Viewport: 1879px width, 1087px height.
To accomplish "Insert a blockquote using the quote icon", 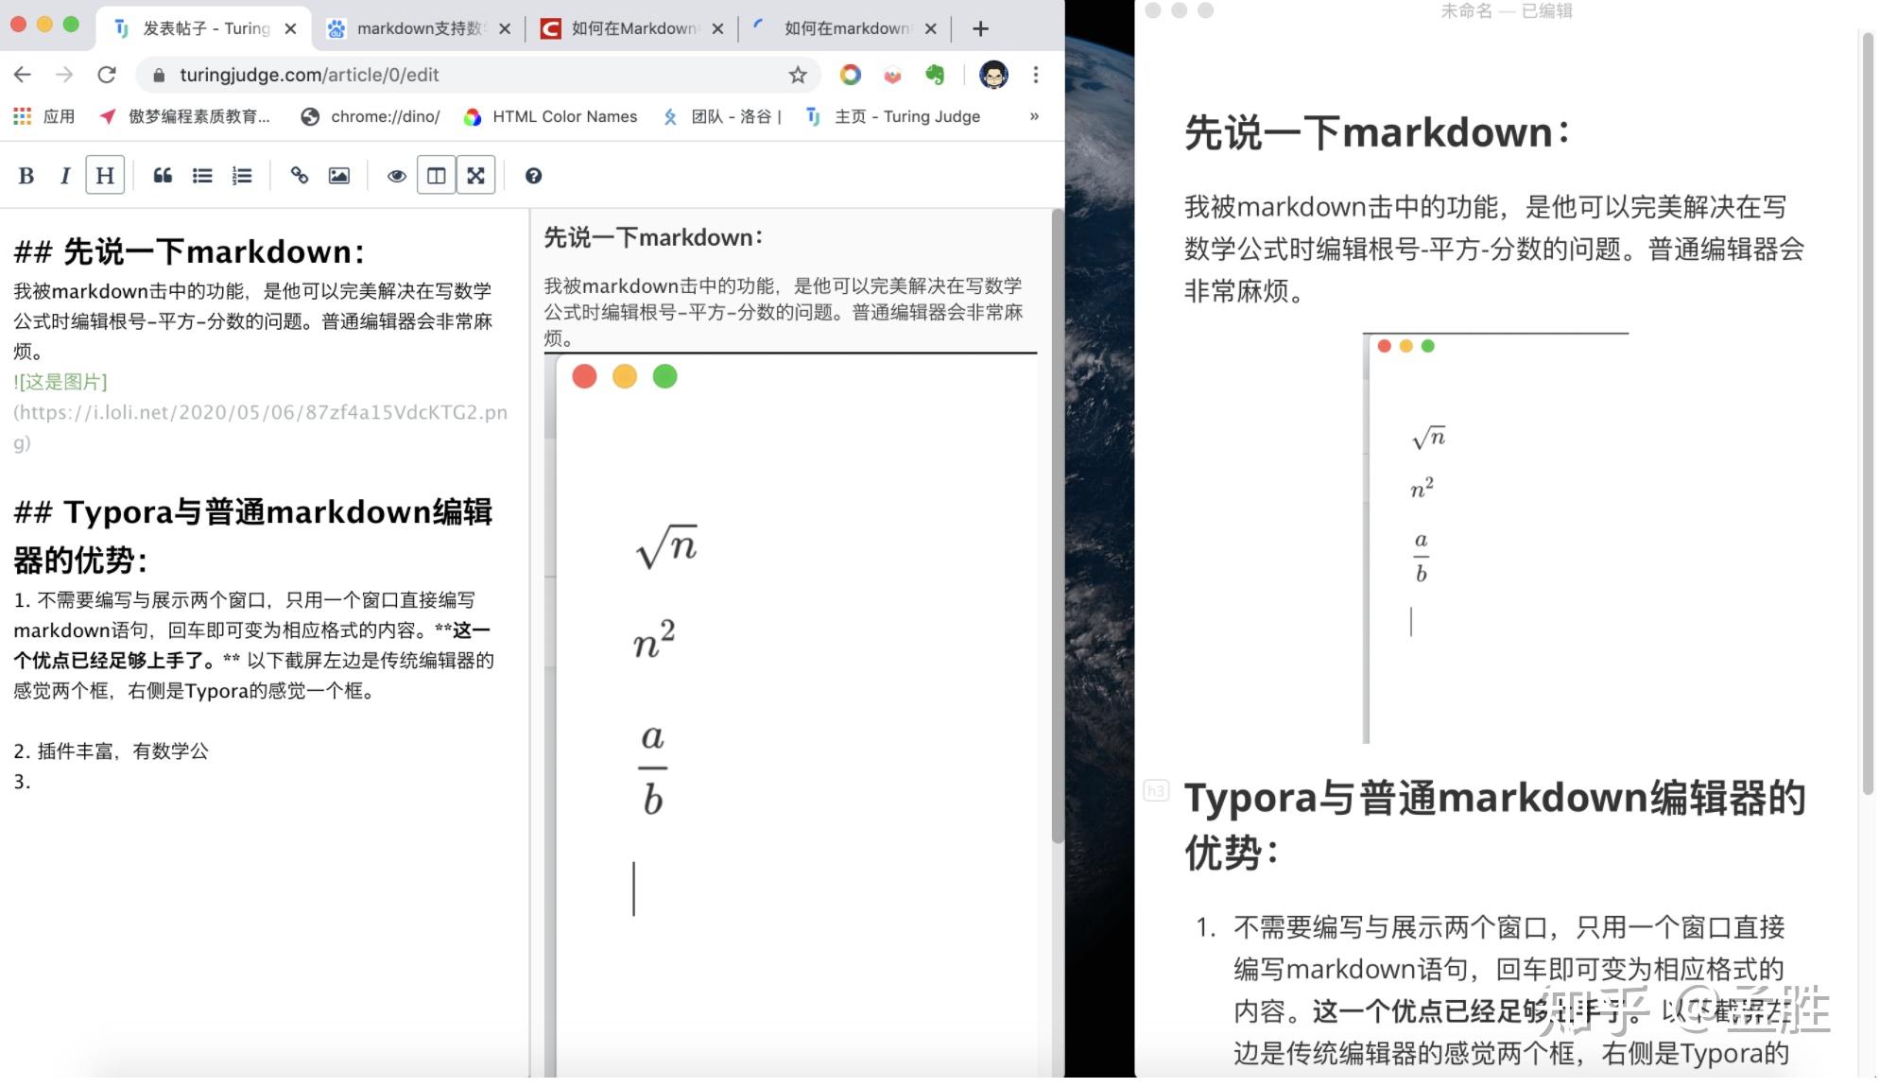I will 162,175.
